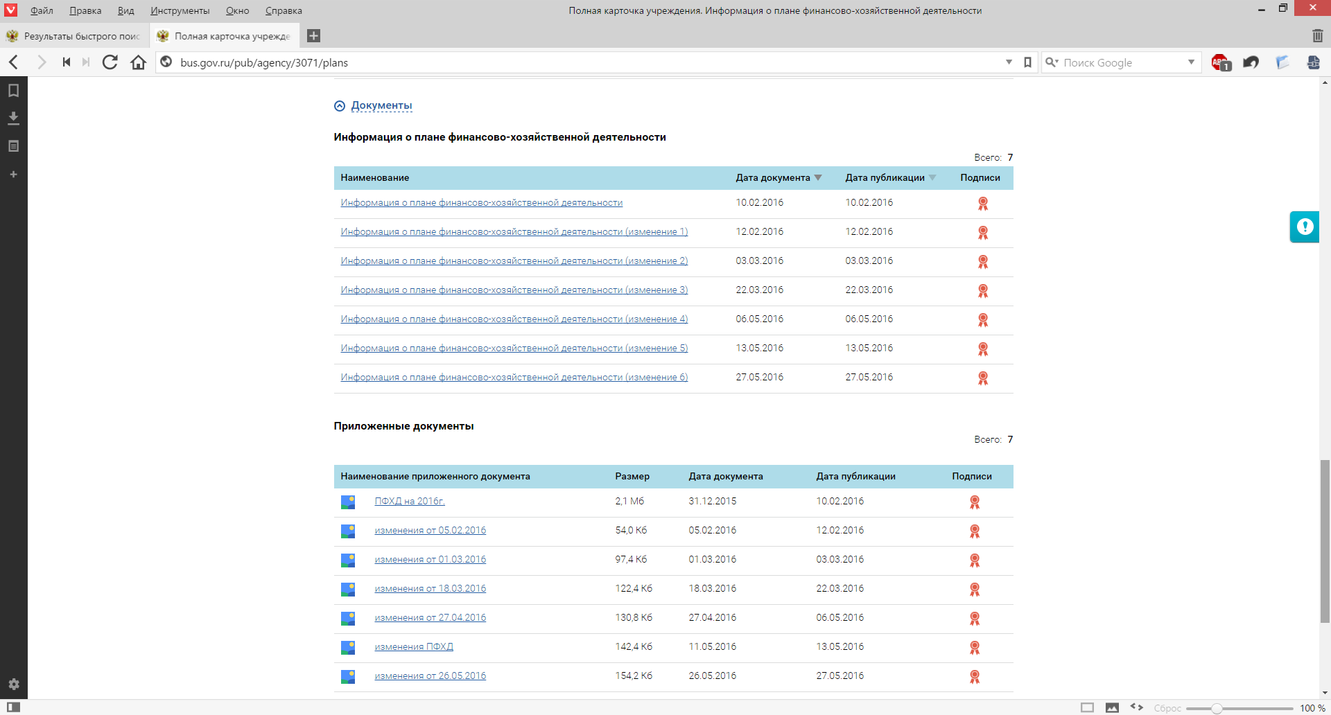Viewport: 1331px width, 715px height.
Task: Open the Downloads panel in the sidebar
Action: coord(13,118)
